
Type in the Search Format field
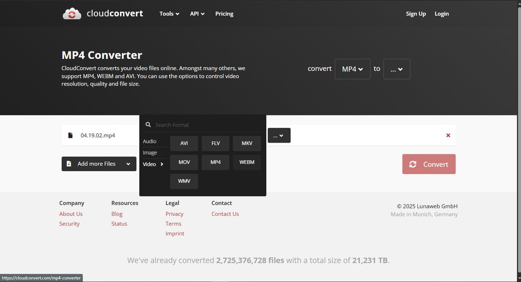pos(206,125)
